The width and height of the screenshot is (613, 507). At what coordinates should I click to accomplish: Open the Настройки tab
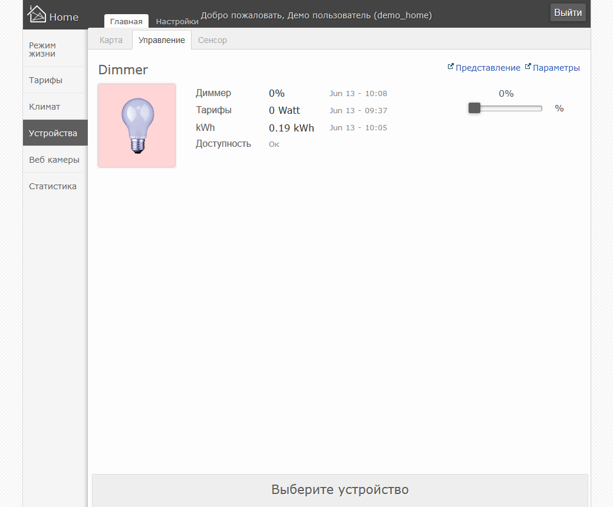(x=177, y=21)
